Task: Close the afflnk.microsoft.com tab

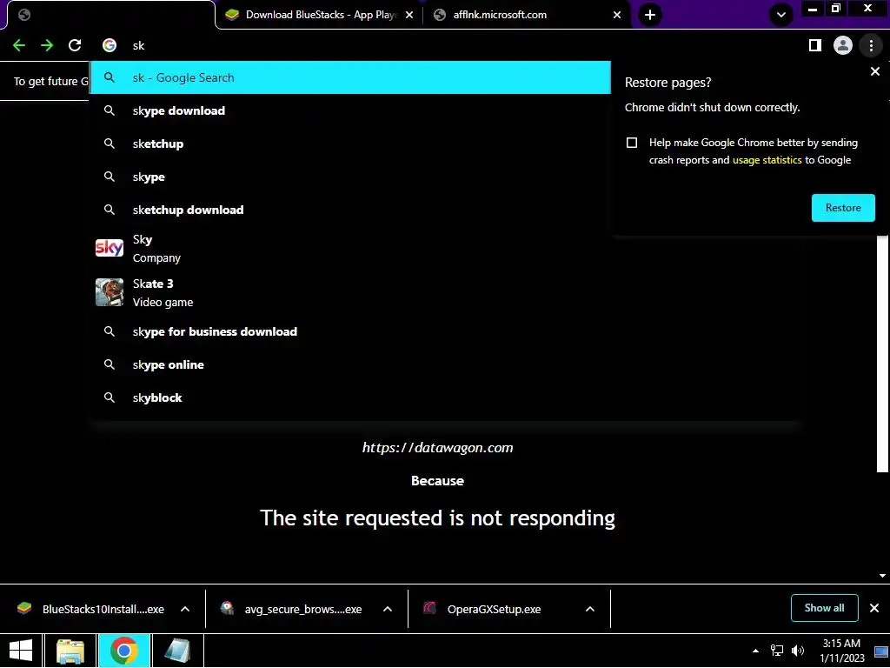Action: [617, 15]
